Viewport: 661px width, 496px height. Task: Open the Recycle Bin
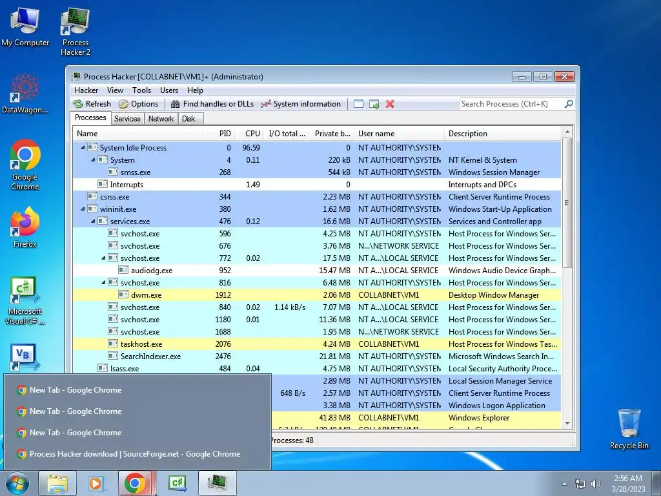click(629, 429)
